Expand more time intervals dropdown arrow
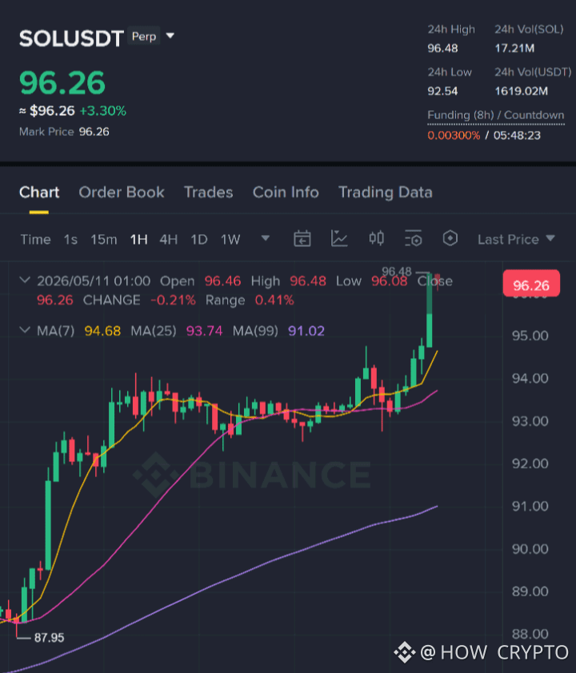The image size is (576, 673). pos(266,238)
